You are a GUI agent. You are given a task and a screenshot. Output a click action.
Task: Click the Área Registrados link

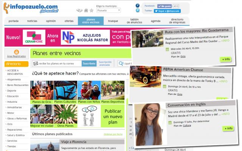16,56
